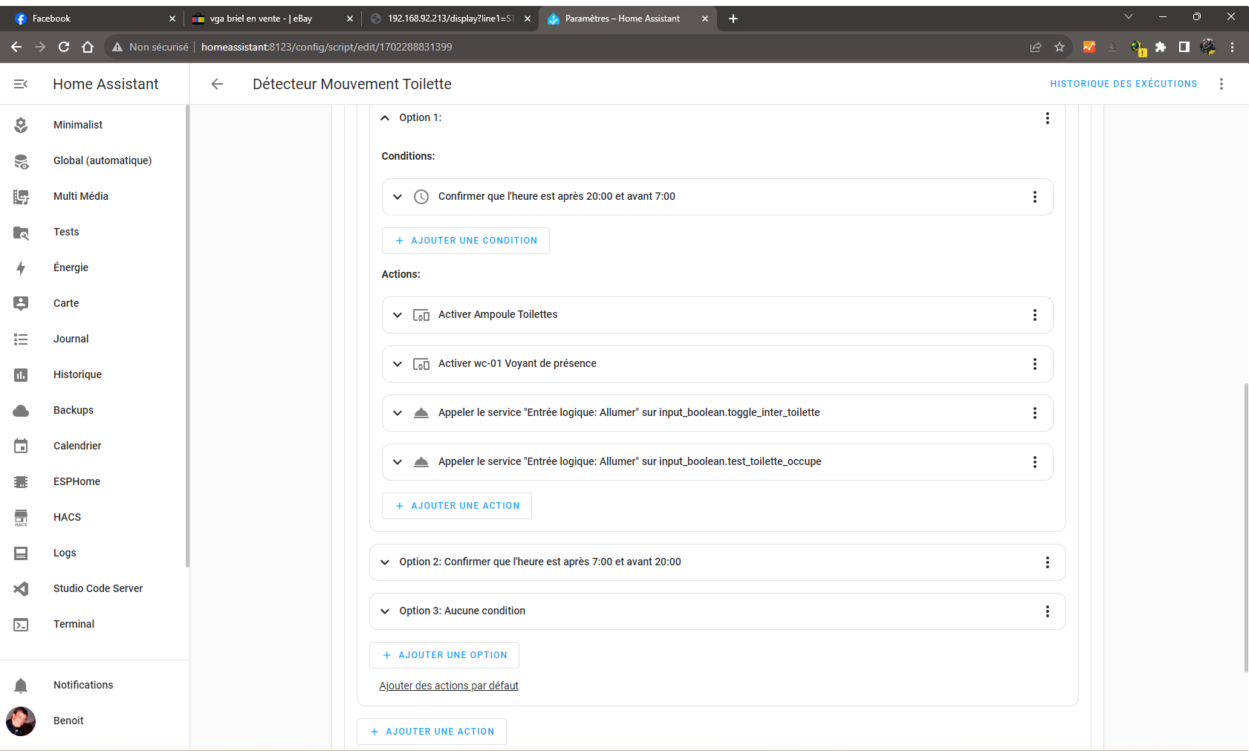Click the back arrow beside script title
The image size is (1249, 751).
[217, 84]
